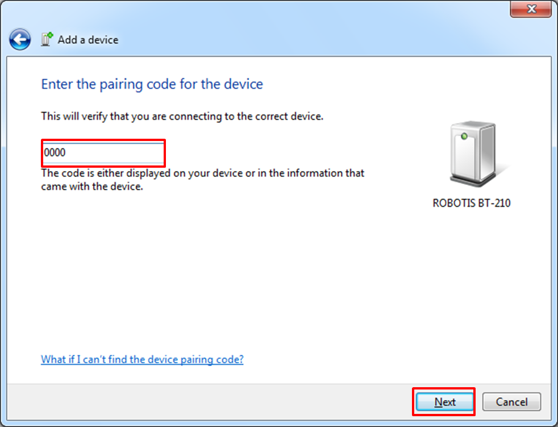Click the "Enter the pairing code for the device" heading
This screenshot has height=427, width=558.
(x=152, y=84)
